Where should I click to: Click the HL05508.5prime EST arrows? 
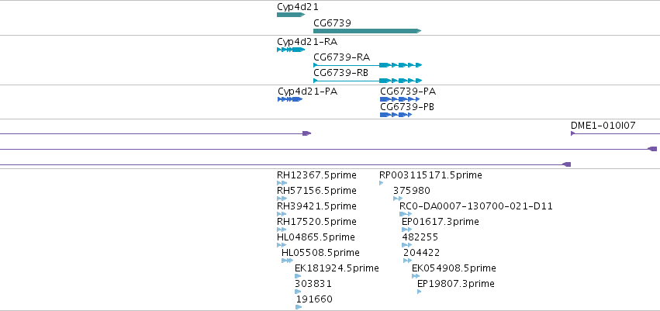tap(288, 261)
